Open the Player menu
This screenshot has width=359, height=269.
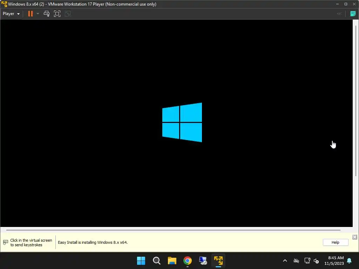(x=11, y=14)
